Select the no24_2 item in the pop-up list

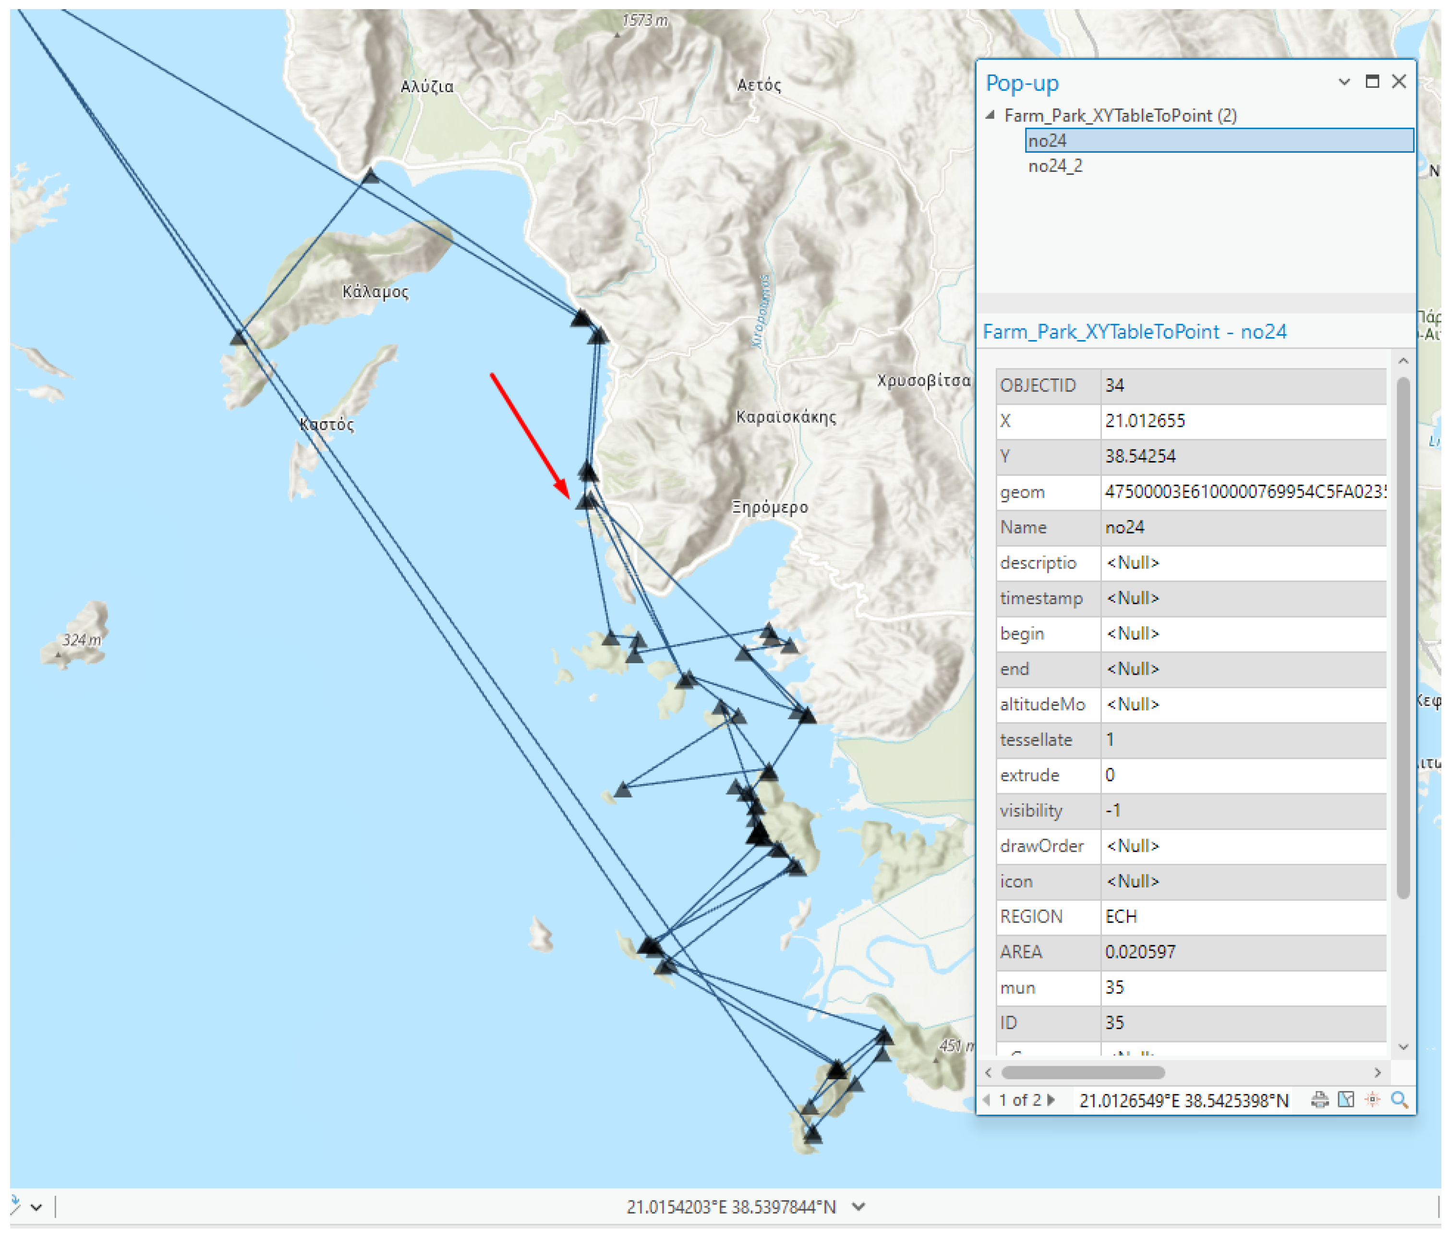coord(1054,166)
